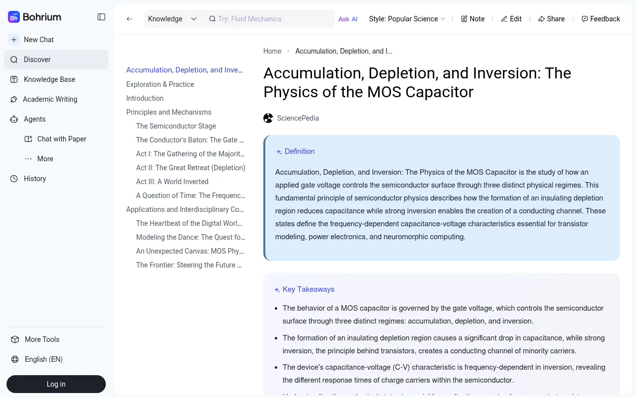Image resolution: width=636 pixels, height=397 pixels.
Task: Go to Applications and Interdisciplinary section
Action: click(185, 209)
